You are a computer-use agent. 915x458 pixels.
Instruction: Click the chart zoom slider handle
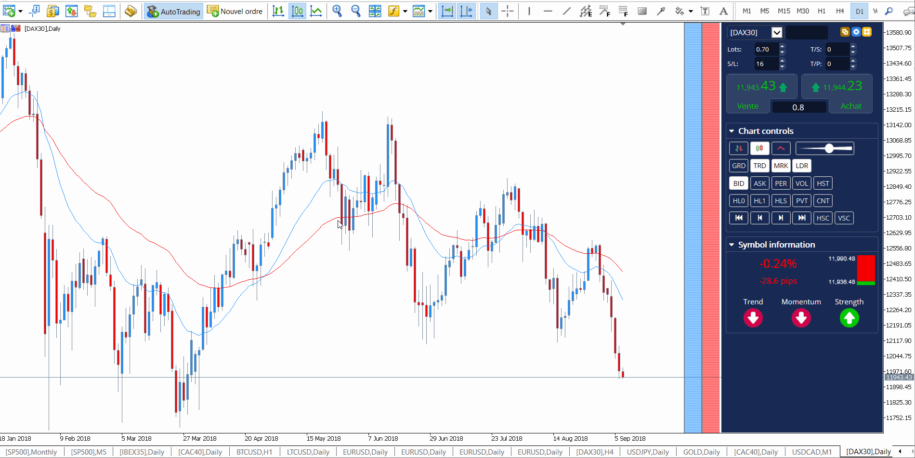829,148
